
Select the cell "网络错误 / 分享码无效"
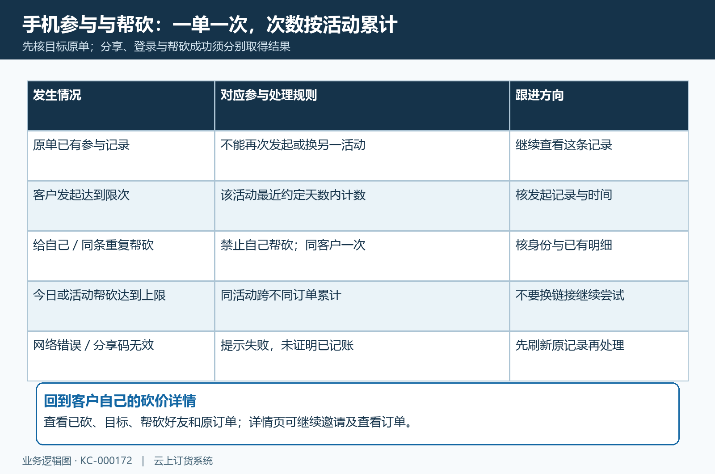click(x=121, y=356)
